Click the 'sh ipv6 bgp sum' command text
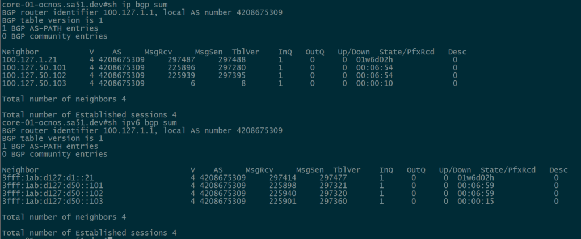The image size is (581, 239). click(x=142, y=122)
